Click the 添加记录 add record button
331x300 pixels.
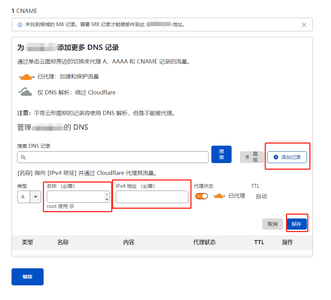(x=287, y=157)
